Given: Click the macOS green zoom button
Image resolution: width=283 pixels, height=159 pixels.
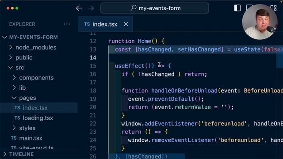Looking at the screenshot, I should [x=17, y=8].
